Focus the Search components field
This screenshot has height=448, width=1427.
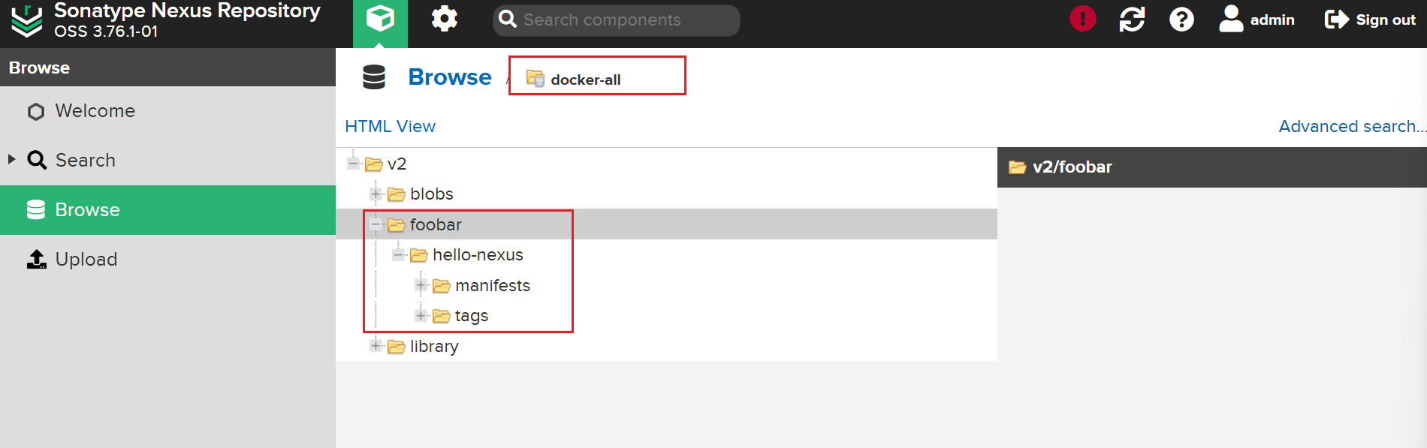617,20
